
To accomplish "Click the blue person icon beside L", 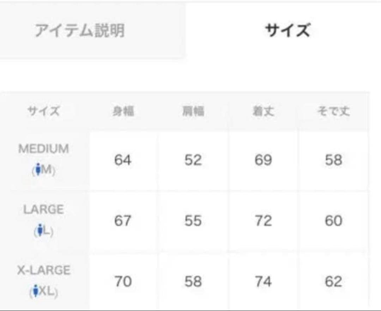I will [x=40, y=231].
